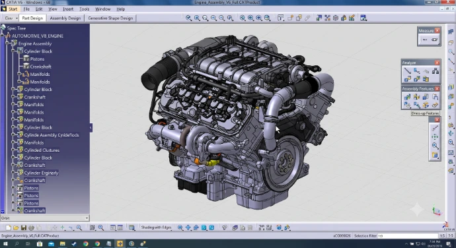
Task: Click the hierarchy chart icon in Analyze panel
Action: 436,71
